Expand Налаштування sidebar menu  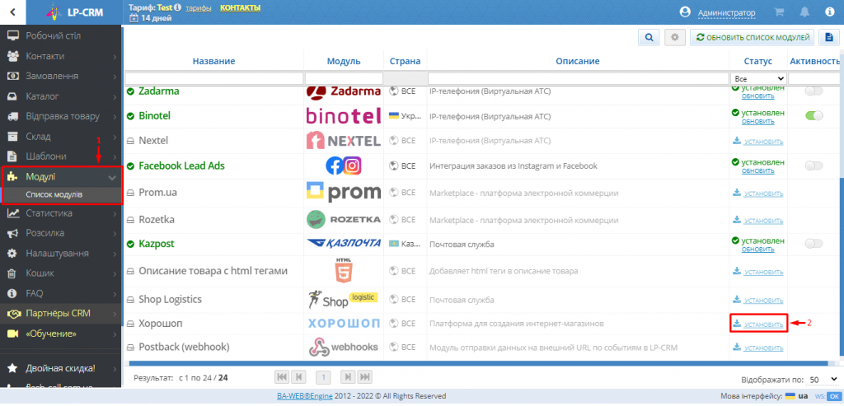[61, 254]
